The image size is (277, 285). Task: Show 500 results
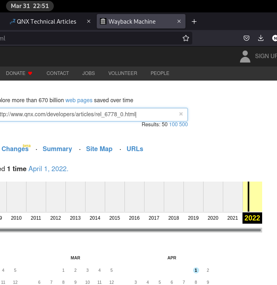pyautogui.click(x=183, y=125)
